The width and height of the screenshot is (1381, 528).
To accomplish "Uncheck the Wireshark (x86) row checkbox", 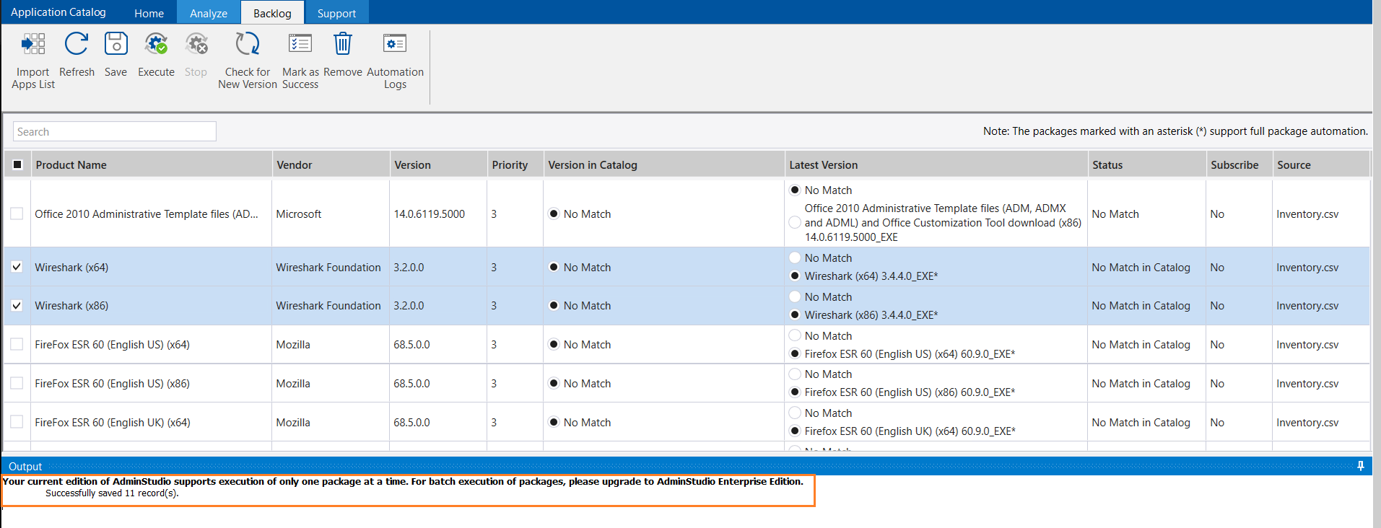I will click(17, 306).
